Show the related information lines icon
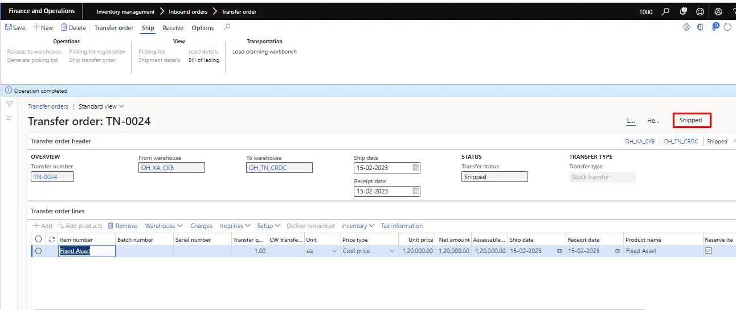 pyautogui.click(x=9, y=118)
